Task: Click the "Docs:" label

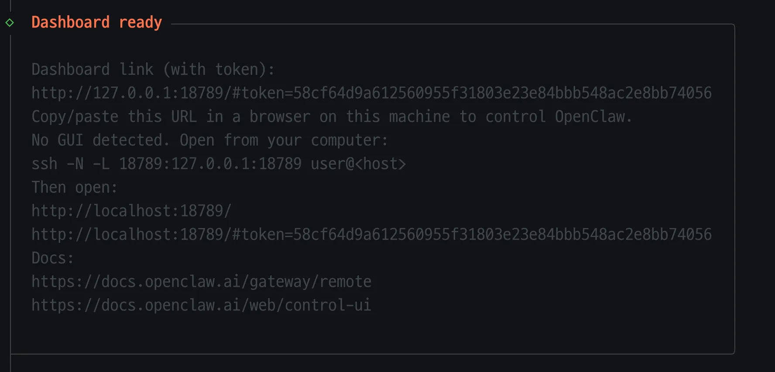Action: coord(52,258)
